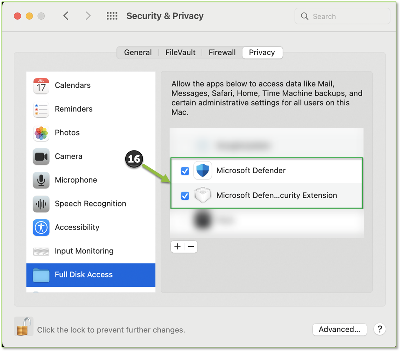Click the Microsoft Defender shield icon
Viewport: 401px width, 352px height.
point(203,171)
